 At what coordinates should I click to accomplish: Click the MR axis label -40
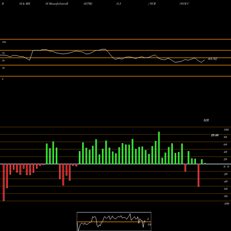225,182
